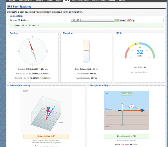Click the Rotate Left 19.8° instruction banner
Viewport: 168px width, 147px height.
tap(46, 136)
